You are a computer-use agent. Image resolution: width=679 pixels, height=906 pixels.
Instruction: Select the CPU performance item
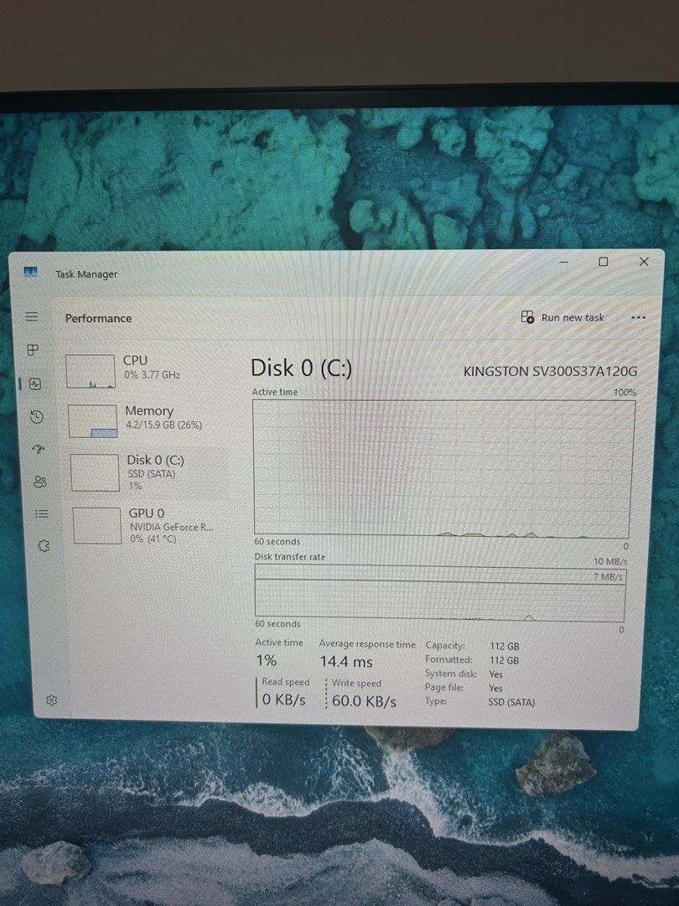click(x=146, y=371)
